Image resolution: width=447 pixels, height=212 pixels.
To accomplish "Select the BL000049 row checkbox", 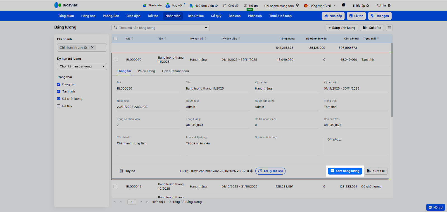I will click(x=116, y=186).
